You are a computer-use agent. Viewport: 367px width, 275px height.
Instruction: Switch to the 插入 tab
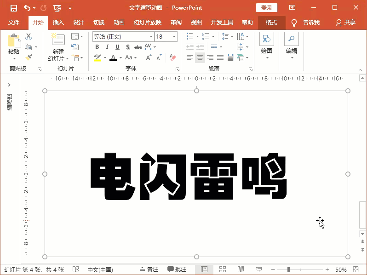(58, 23)
